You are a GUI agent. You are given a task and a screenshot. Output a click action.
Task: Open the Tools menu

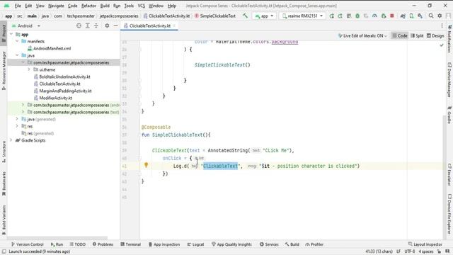[129, 6]
